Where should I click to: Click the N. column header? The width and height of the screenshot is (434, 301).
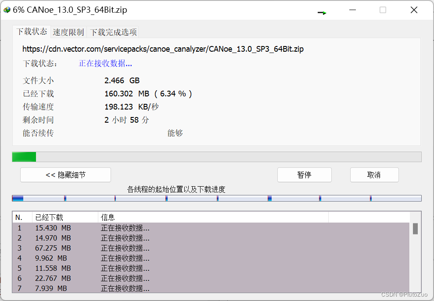22,217
